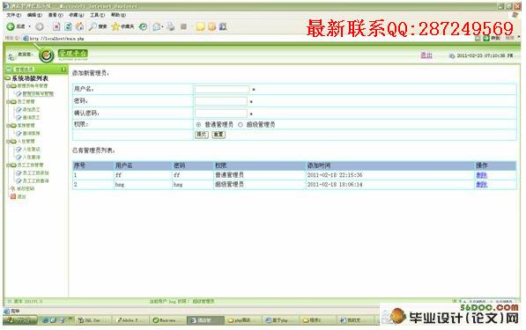This screenshot has width=526, height=330.
Task: Click 删除 link in the ff row
Action: [x=481, y=175]
